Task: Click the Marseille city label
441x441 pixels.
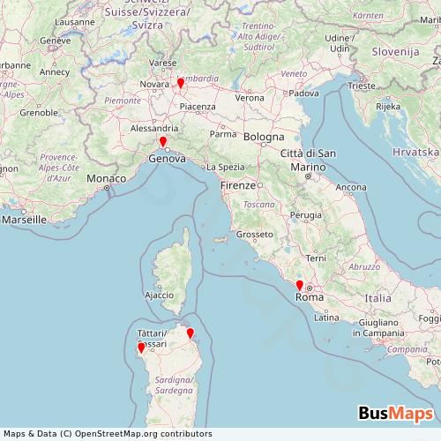Action: click(24, 220)
